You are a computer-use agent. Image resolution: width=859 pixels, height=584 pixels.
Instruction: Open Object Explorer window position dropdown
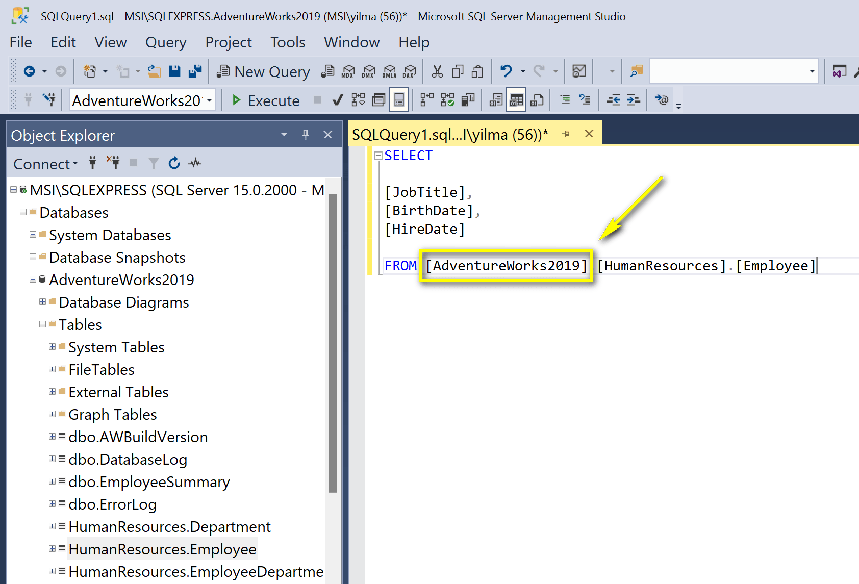284,135
